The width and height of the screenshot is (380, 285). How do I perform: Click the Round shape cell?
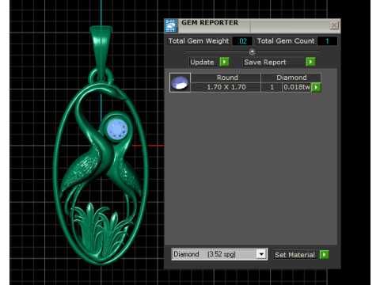click(226, 78)
